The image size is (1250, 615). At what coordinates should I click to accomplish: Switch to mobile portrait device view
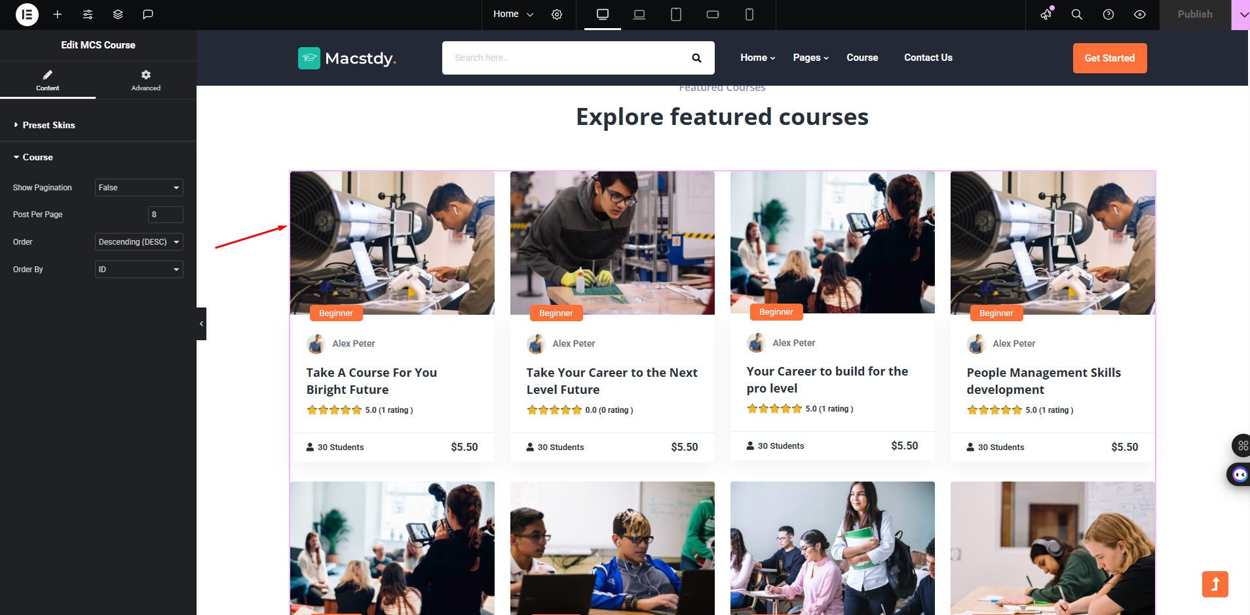tap(749, 14)
